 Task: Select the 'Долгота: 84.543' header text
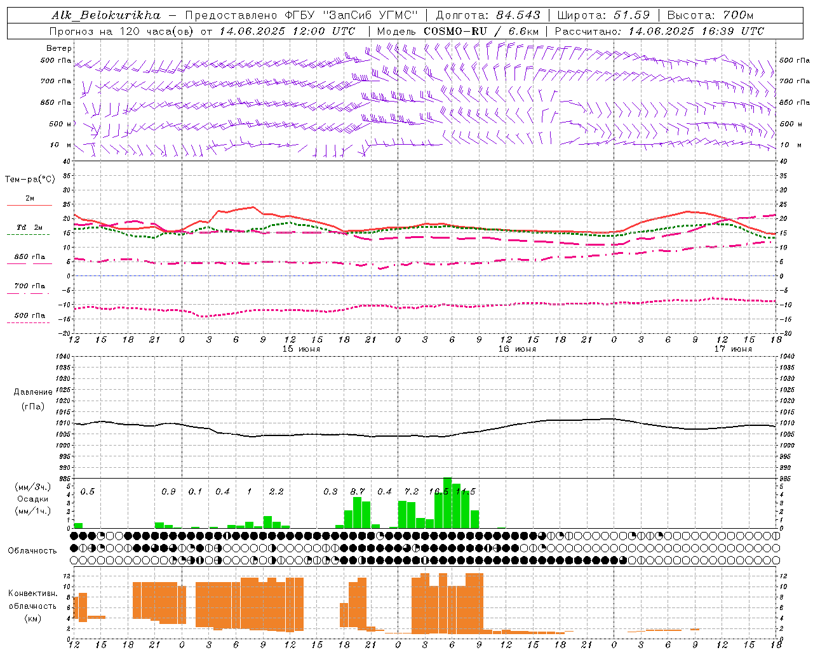pos(488,15)
